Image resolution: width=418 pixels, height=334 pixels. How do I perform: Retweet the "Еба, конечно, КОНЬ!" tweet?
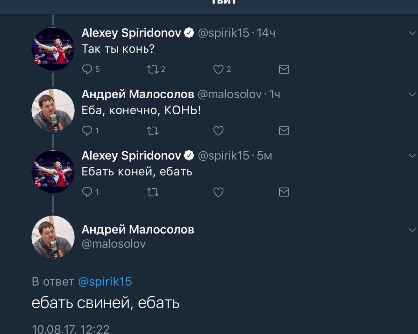[153, 131]
